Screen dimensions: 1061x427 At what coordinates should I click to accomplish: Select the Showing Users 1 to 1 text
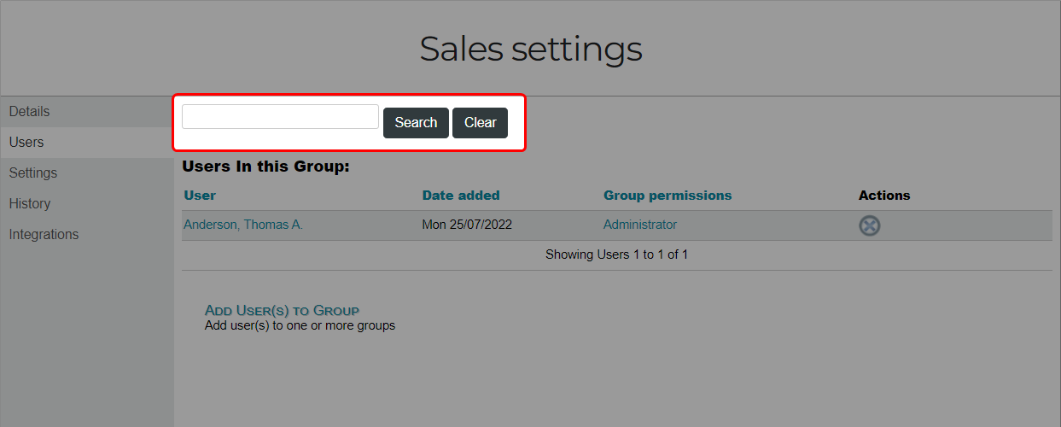tap(616, 254)
